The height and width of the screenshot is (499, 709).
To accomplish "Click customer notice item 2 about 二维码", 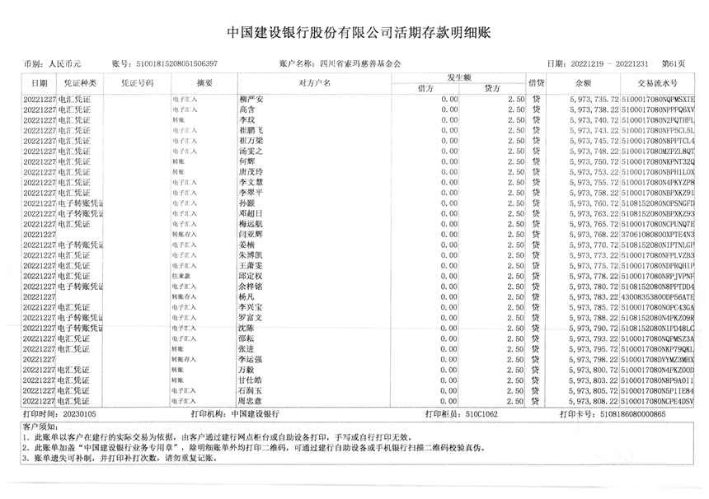I will click(x=254, y=447).
